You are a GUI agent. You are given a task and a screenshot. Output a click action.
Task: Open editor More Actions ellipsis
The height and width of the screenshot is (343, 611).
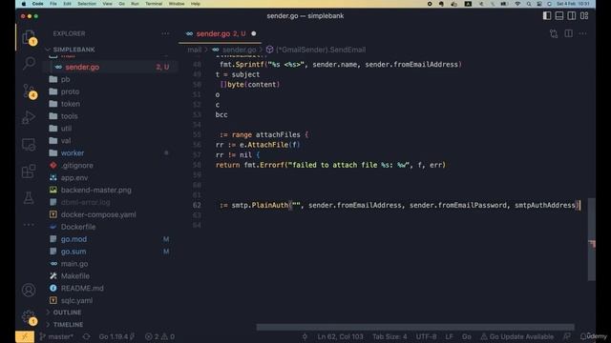click(x=583, y=34)
